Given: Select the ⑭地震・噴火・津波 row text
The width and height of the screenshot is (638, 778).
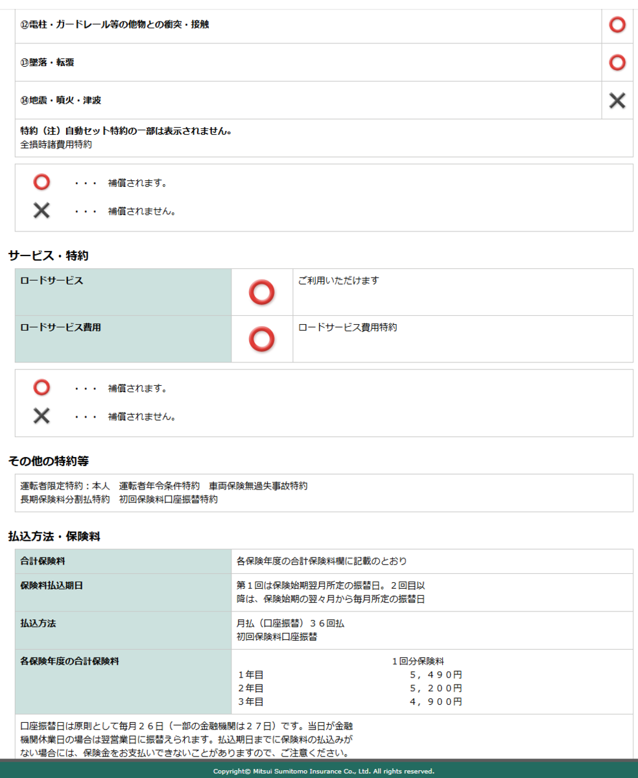Looking at the screenshot, I should [x=61, y=100].
